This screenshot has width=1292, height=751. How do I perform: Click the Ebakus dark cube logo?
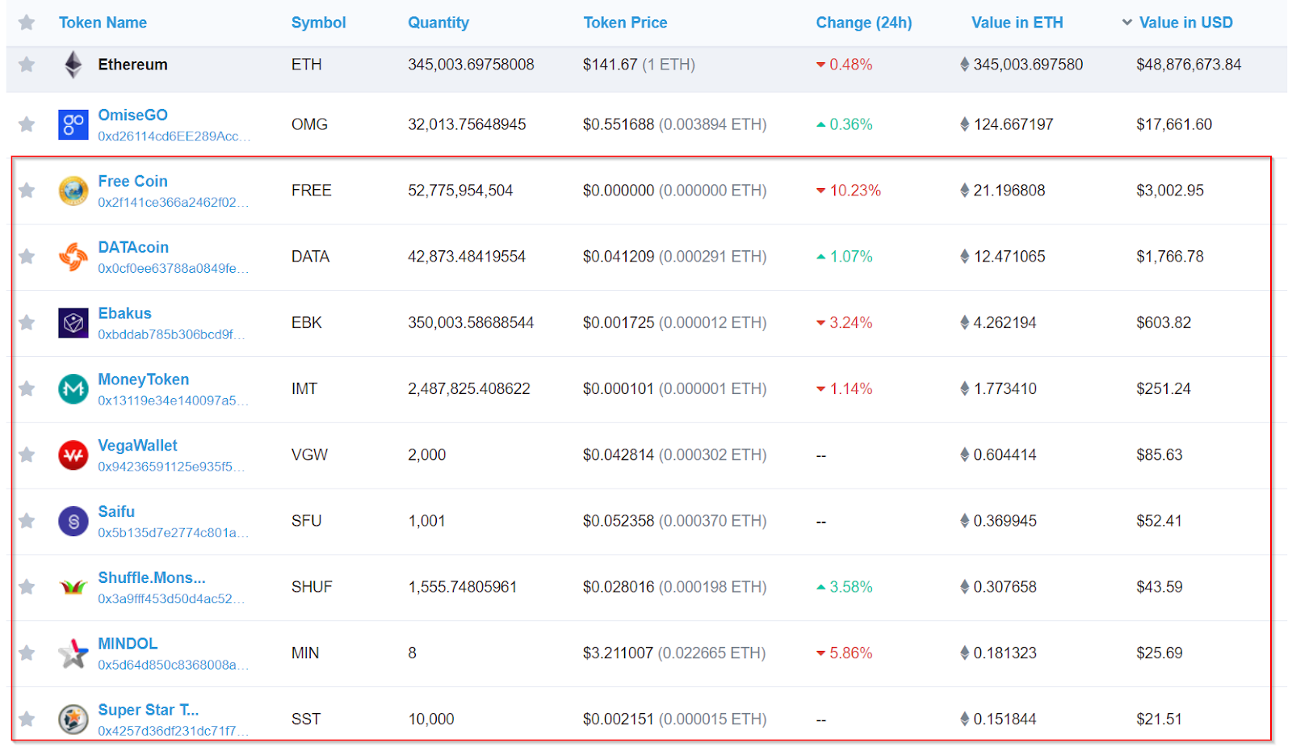tap(73, 323)
